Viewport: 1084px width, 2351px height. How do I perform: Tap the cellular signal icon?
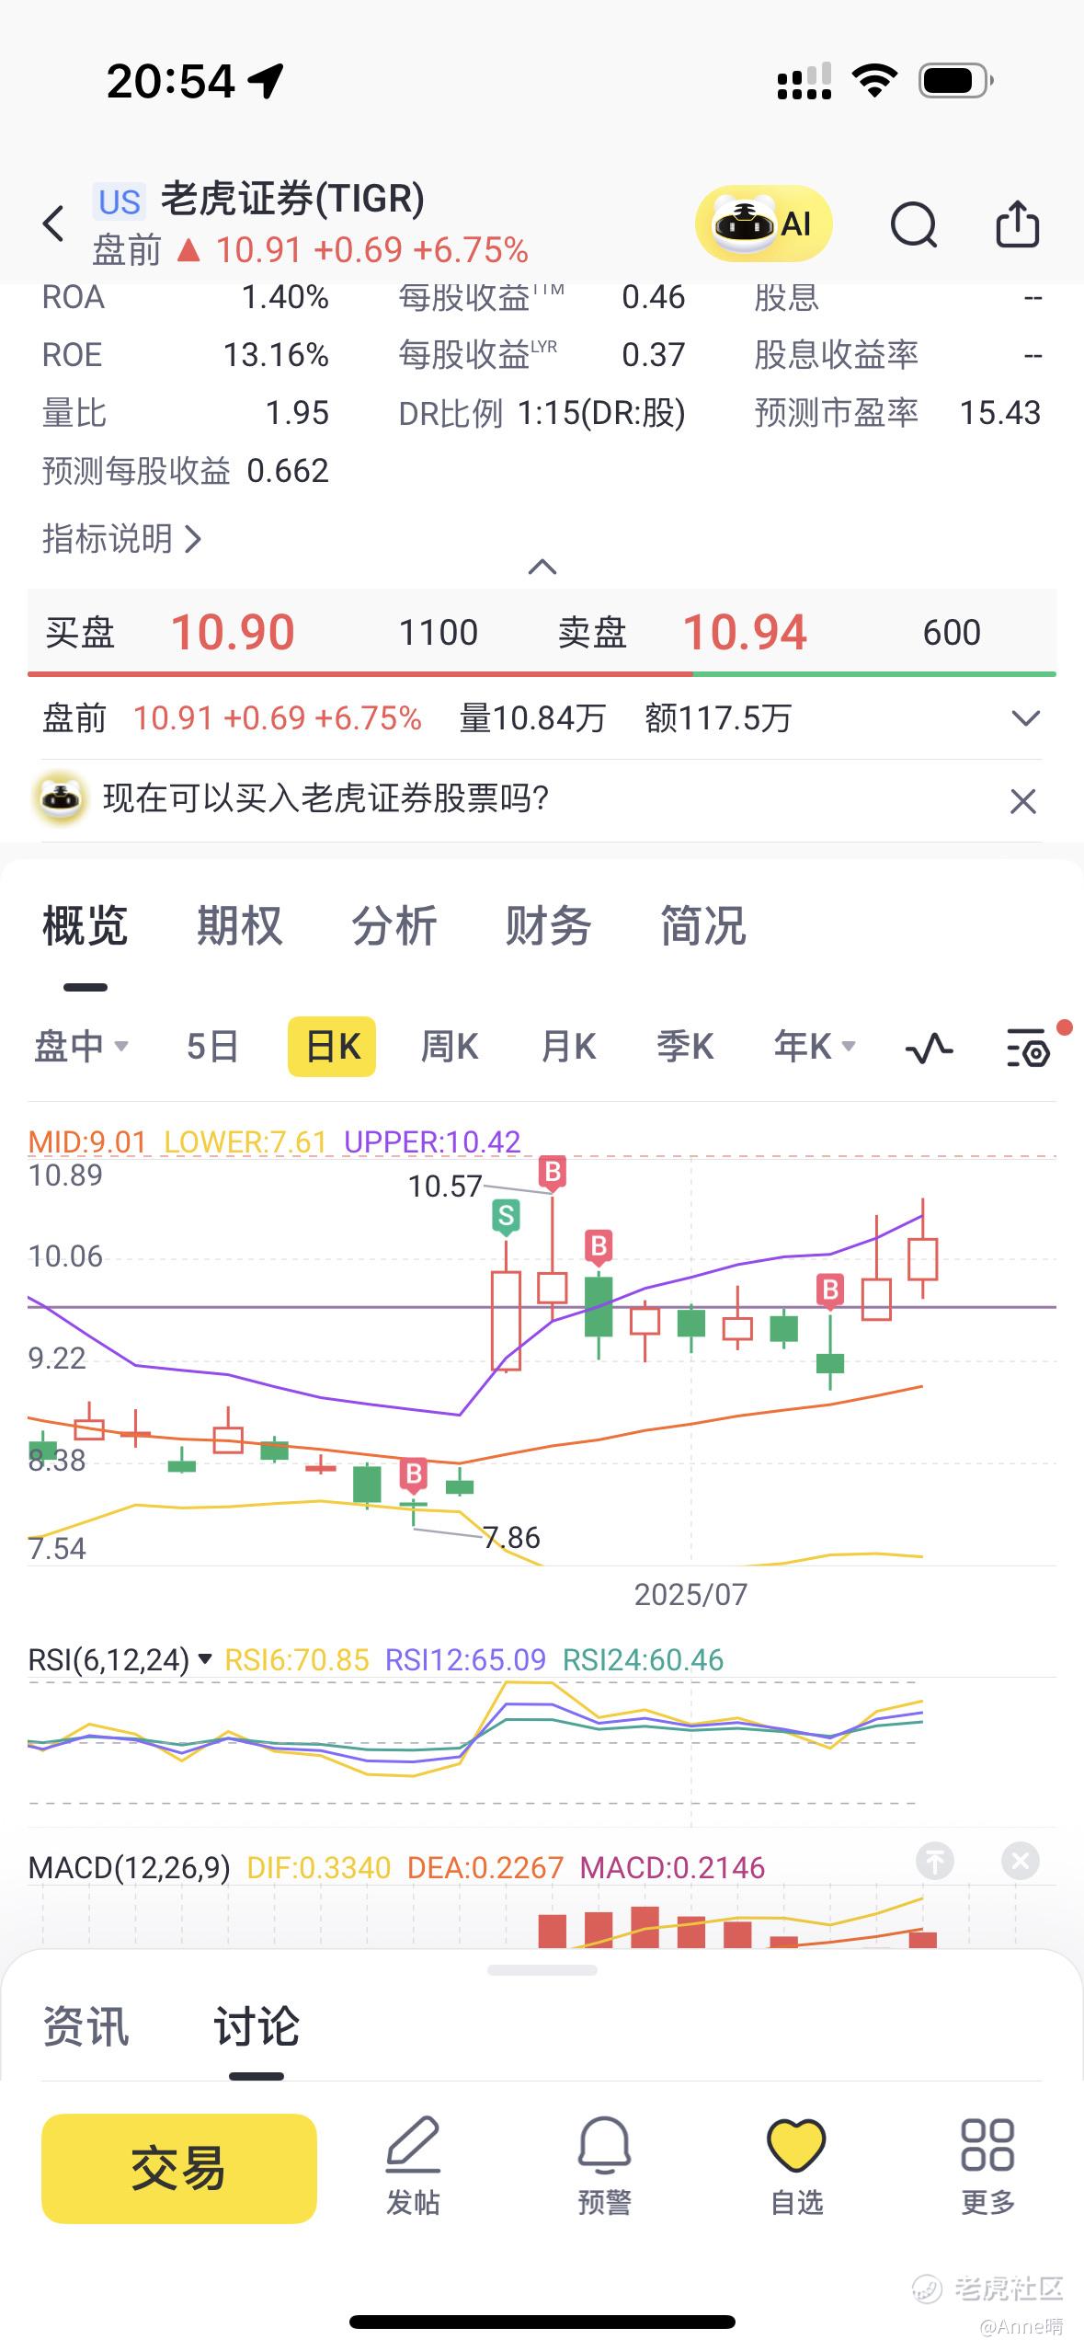click(x=804, y=81)
